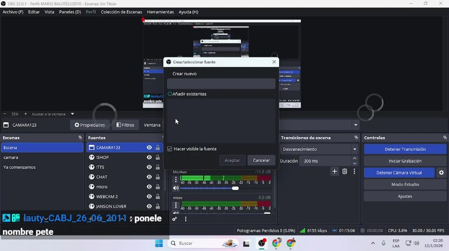Click Aceptar in the source dialog
The width and height of the screenshot is (449, 251).
pos(232,160)
